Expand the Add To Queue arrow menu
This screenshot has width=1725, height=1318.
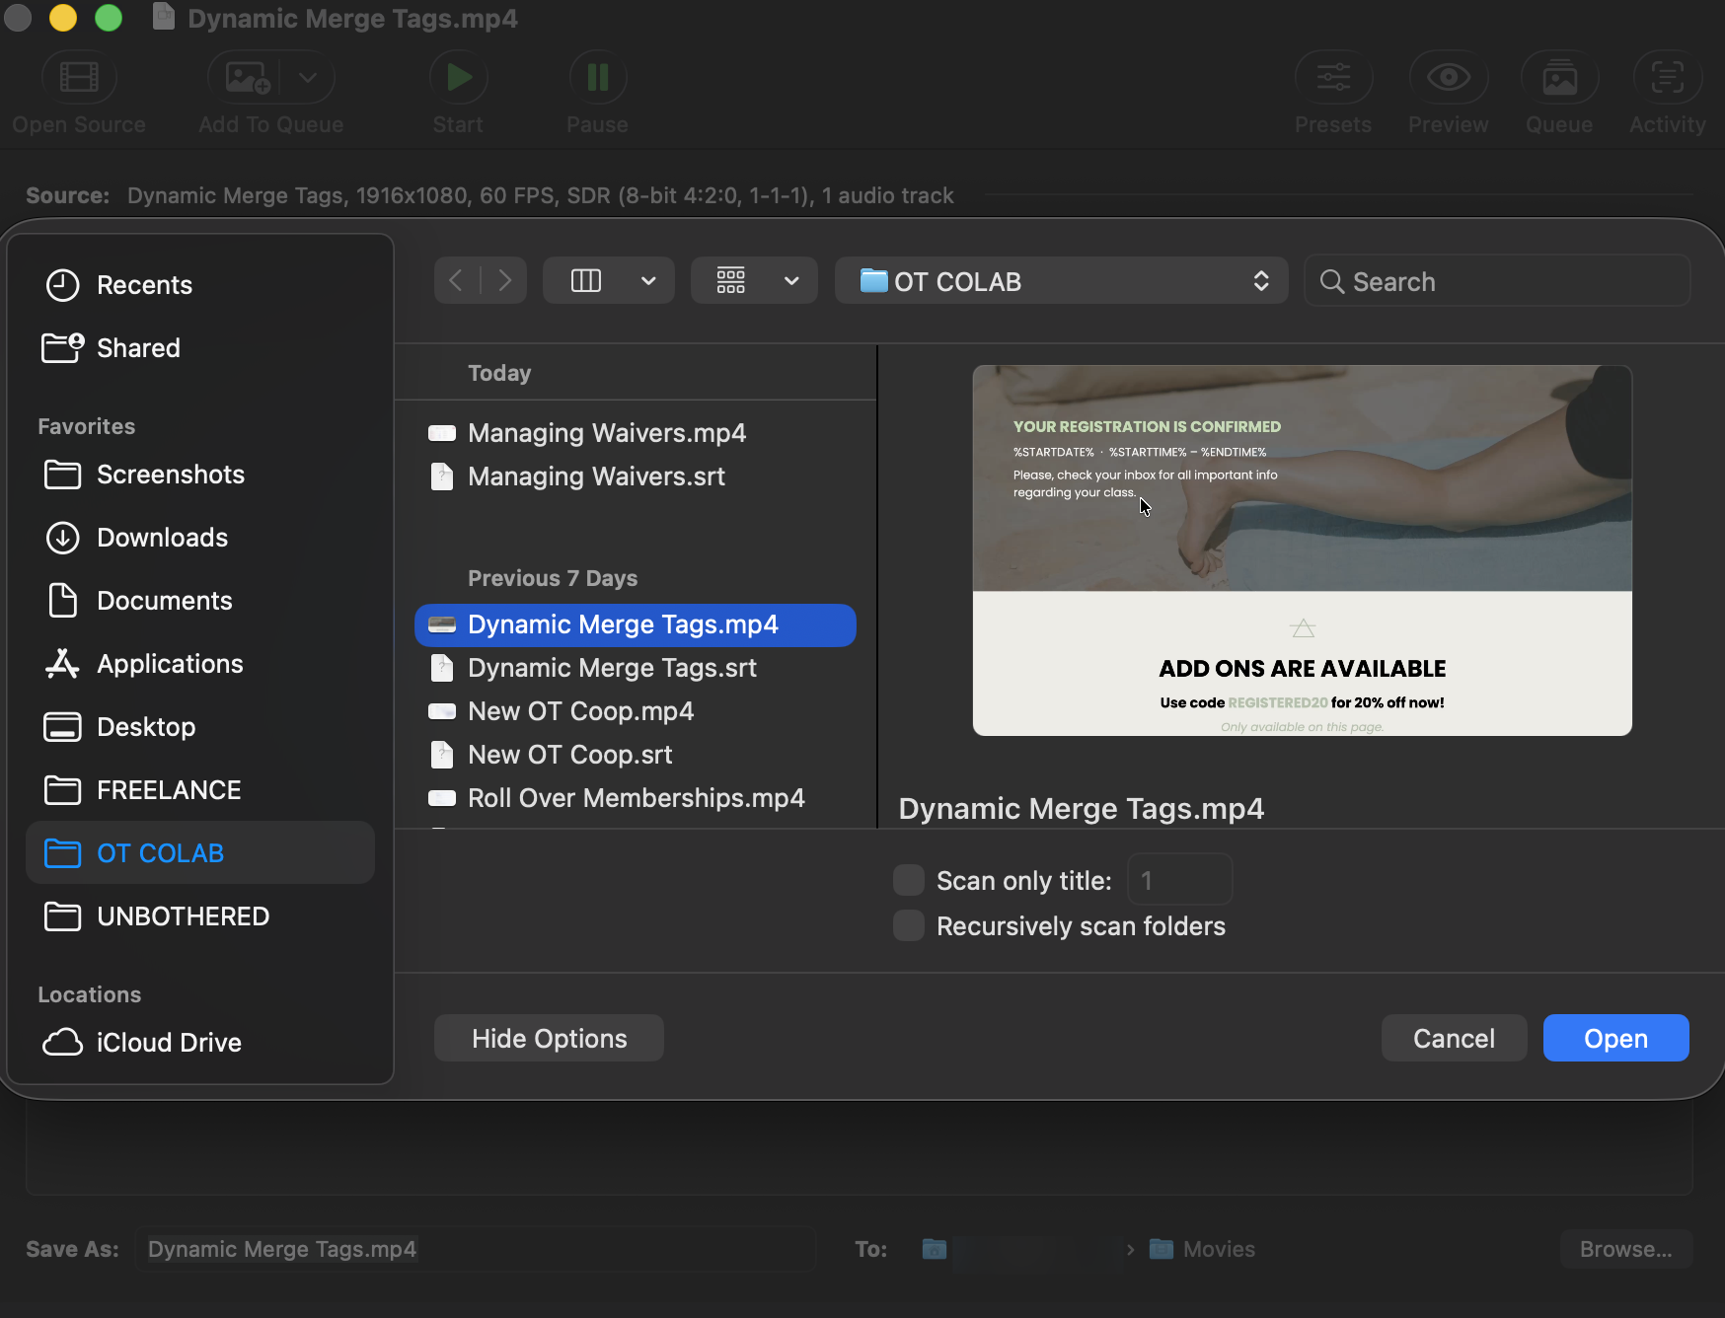(x=308, y=77)
